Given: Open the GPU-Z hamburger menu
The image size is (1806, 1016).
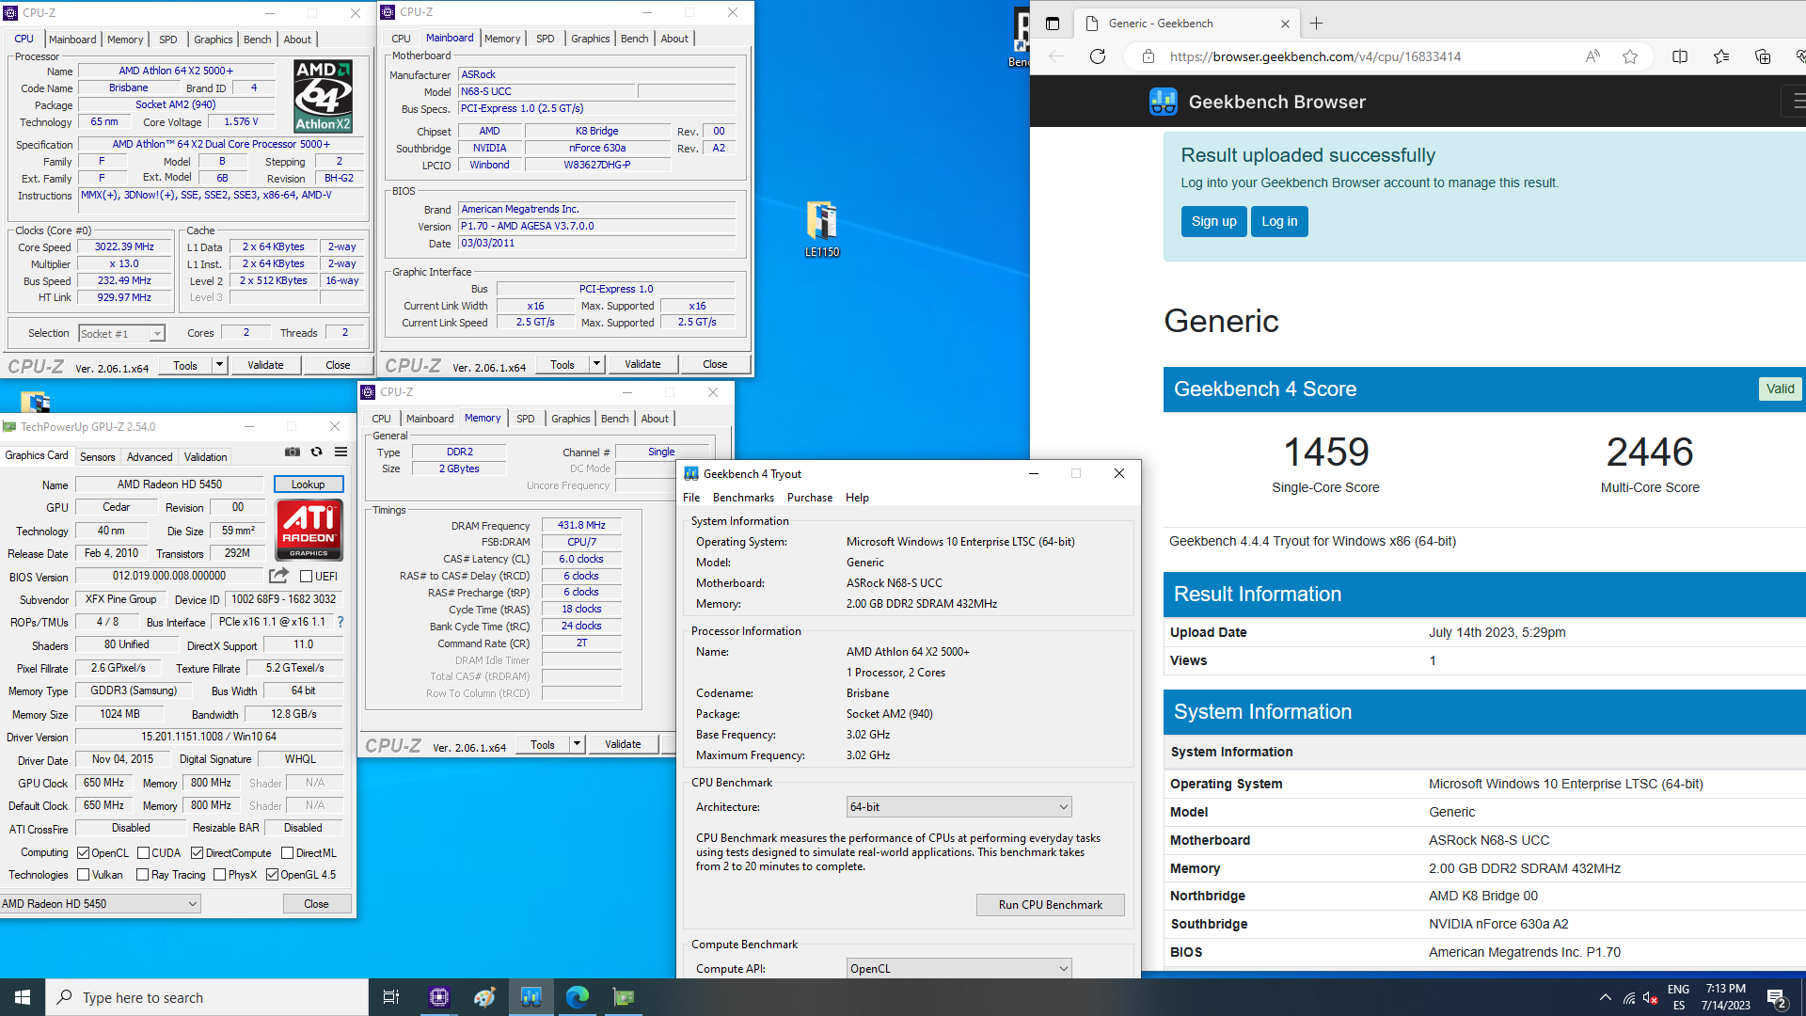Looking at the screenshot, I should point(341,452).
